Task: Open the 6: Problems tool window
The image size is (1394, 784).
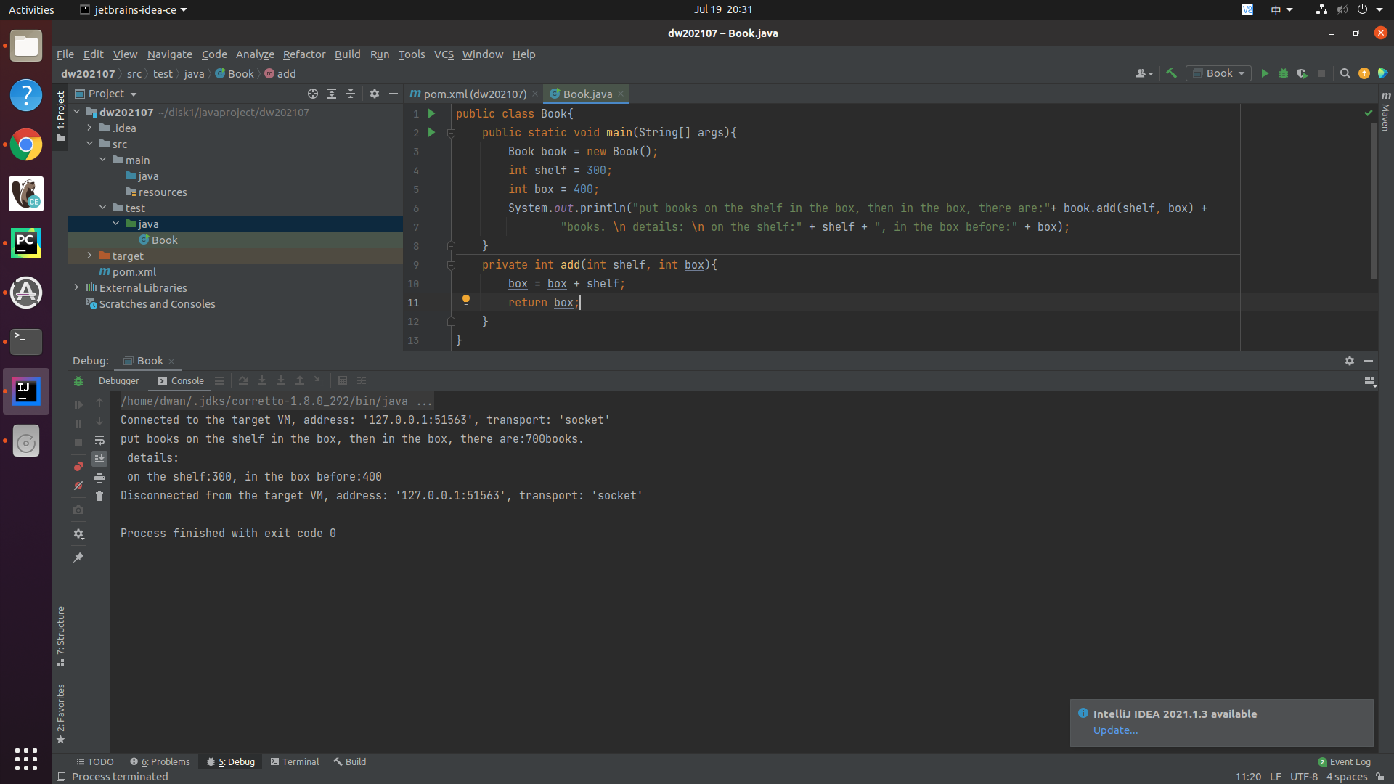Action: [x=160, y=761]
